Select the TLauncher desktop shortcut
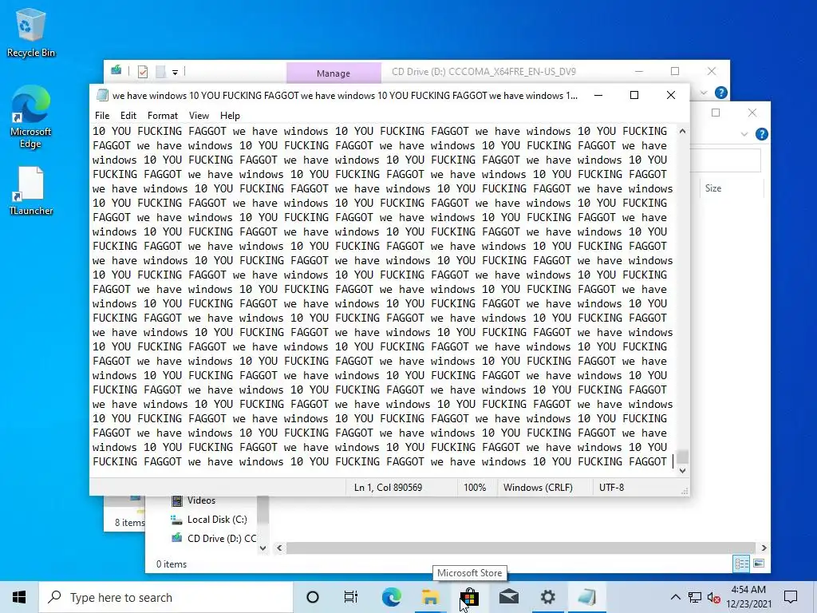 click(31, 192)
